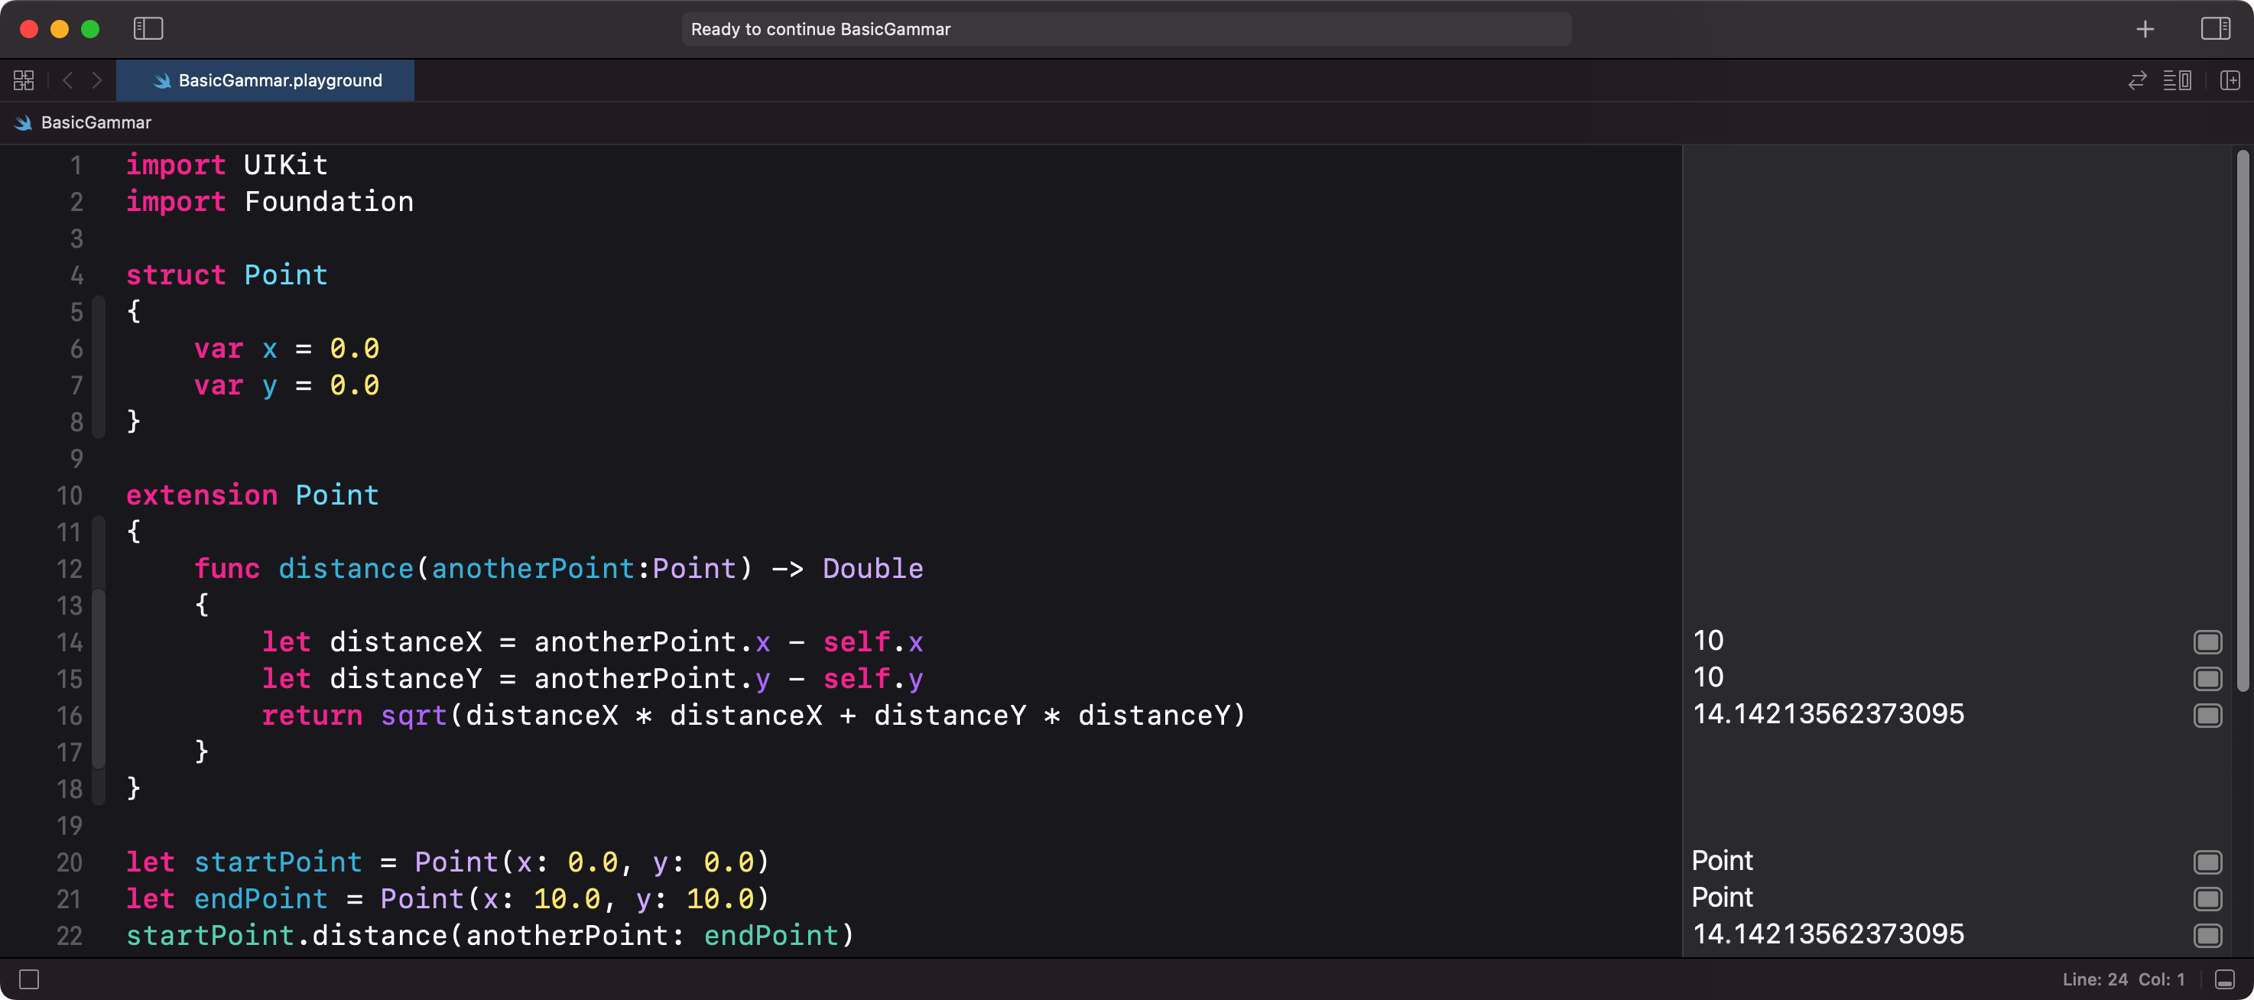The image size is (2254, 1000).
Task: Click the Ready to continue BasicGammar status field
Action: [1126, 29]
